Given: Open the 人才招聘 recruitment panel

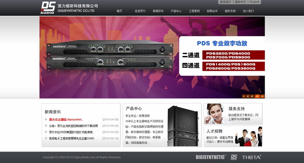Looking at the screenshot, I should (x=233, y=136).
